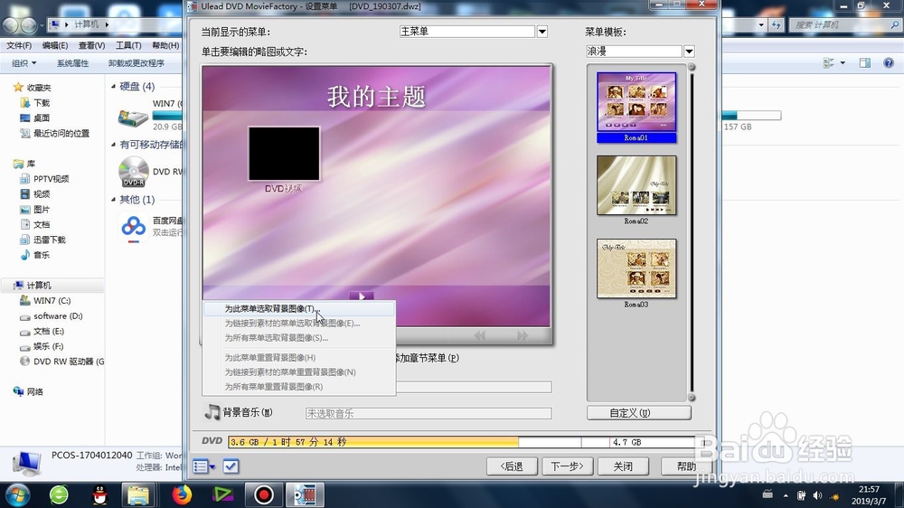
Task: Open the project settings list icon
Action: pyautogui.click(x=203, y=466)
